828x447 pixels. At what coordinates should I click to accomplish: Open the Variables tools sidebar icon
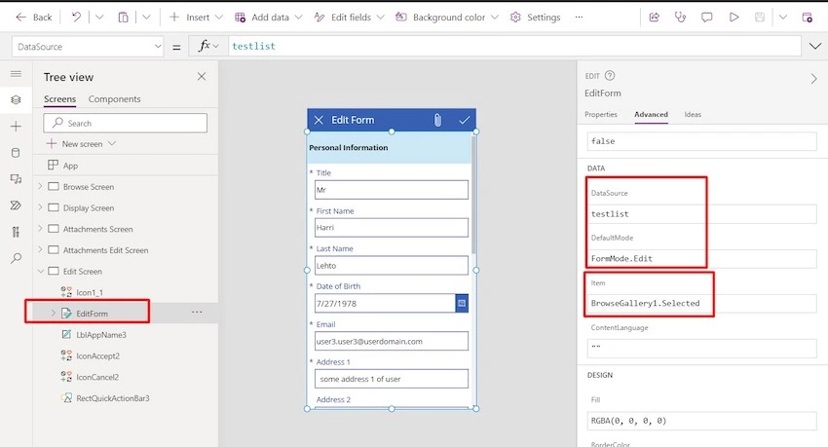coord(16,232)
